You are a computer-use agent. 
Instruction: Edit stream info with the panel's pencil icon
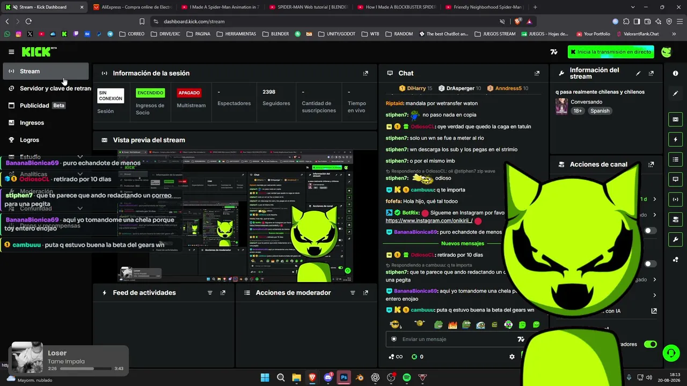638,73
